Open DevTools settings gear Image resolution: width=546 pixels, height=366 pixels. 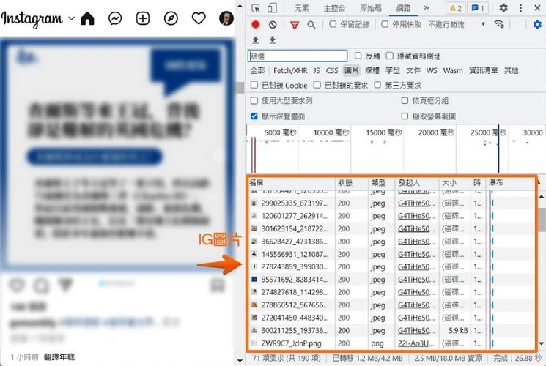click(x=503, y=7)
